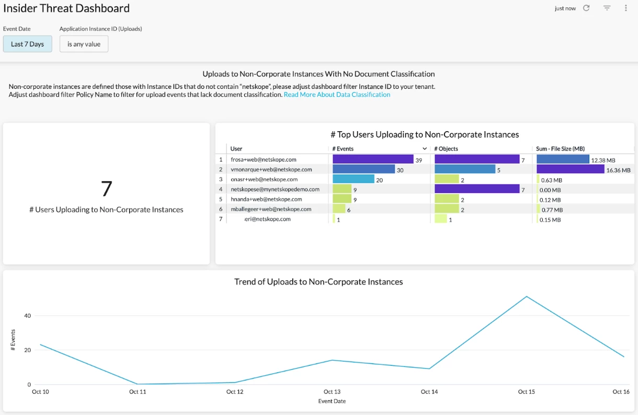Open the Last 7 Days date filter
This screenshot has width=638, height=415.
[x=28, y=44]
